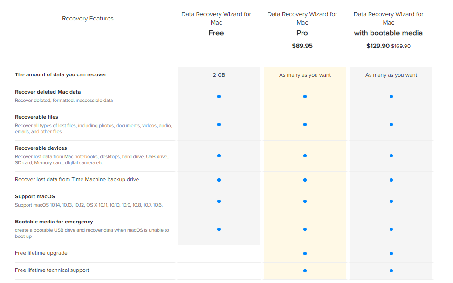Click the supported macOS versions list text

pos(89,205)
